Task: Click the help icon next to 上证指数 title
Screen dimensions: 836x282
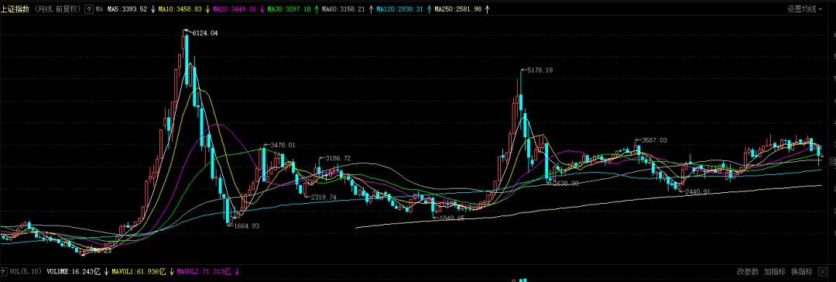Action: pos(88,9)
